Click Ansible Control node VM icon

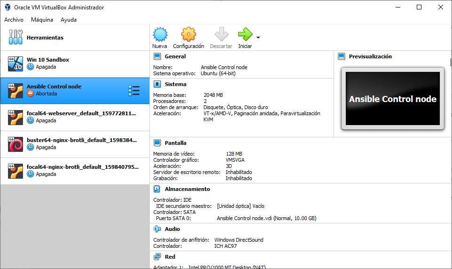coord(16,91)
